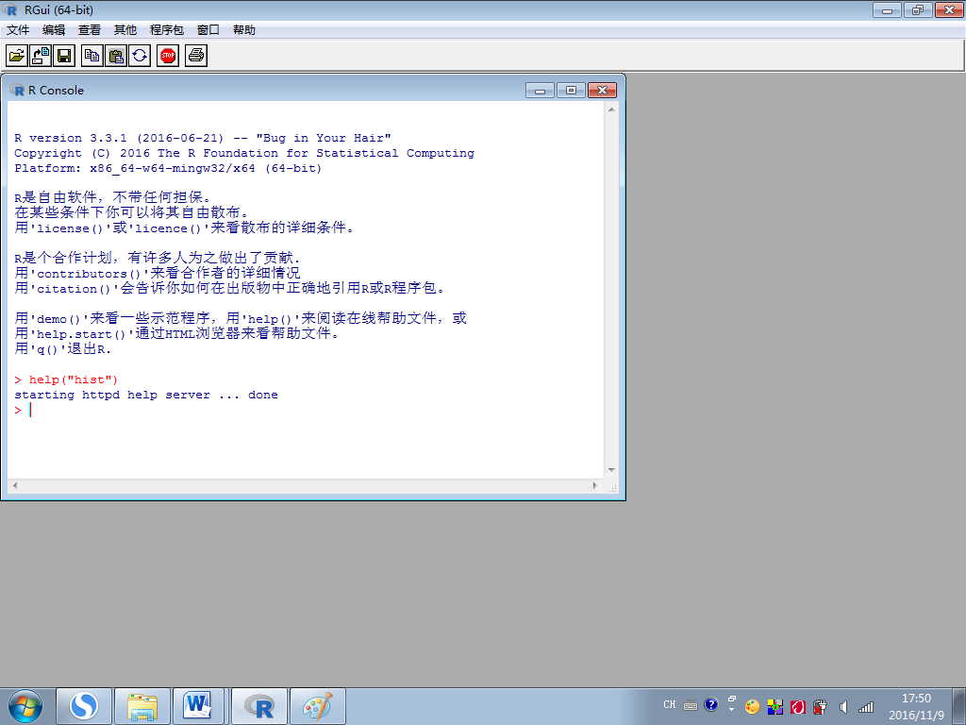Open the 其他 menu
Screen dimensions: 966x725
click(125, 30)
